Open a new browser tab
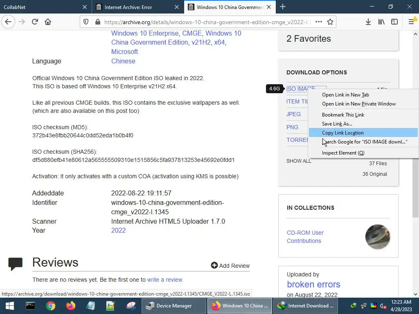Viewport: 419px width, 314px height. (x=282, y=7)
